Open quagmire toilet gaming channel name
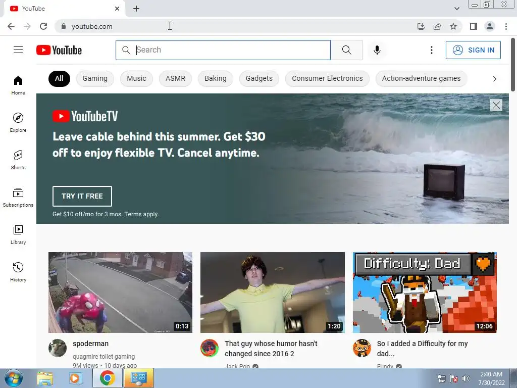The width and height of the screenshot is (517, 388). (104, 356)
